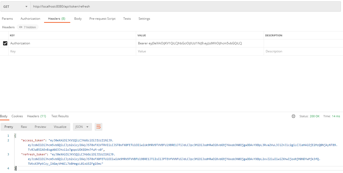The width and height of the screenshot is (343, 173).
Task: Open the Pre-request Script tab
Action: [x=102, y=18]
